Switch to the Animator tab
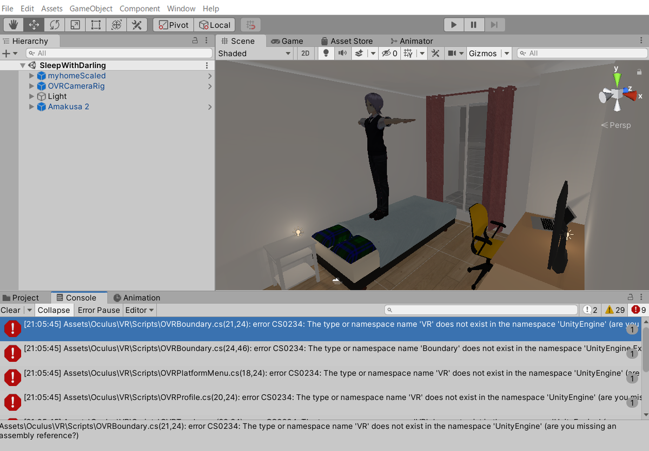 click(412, 41)
